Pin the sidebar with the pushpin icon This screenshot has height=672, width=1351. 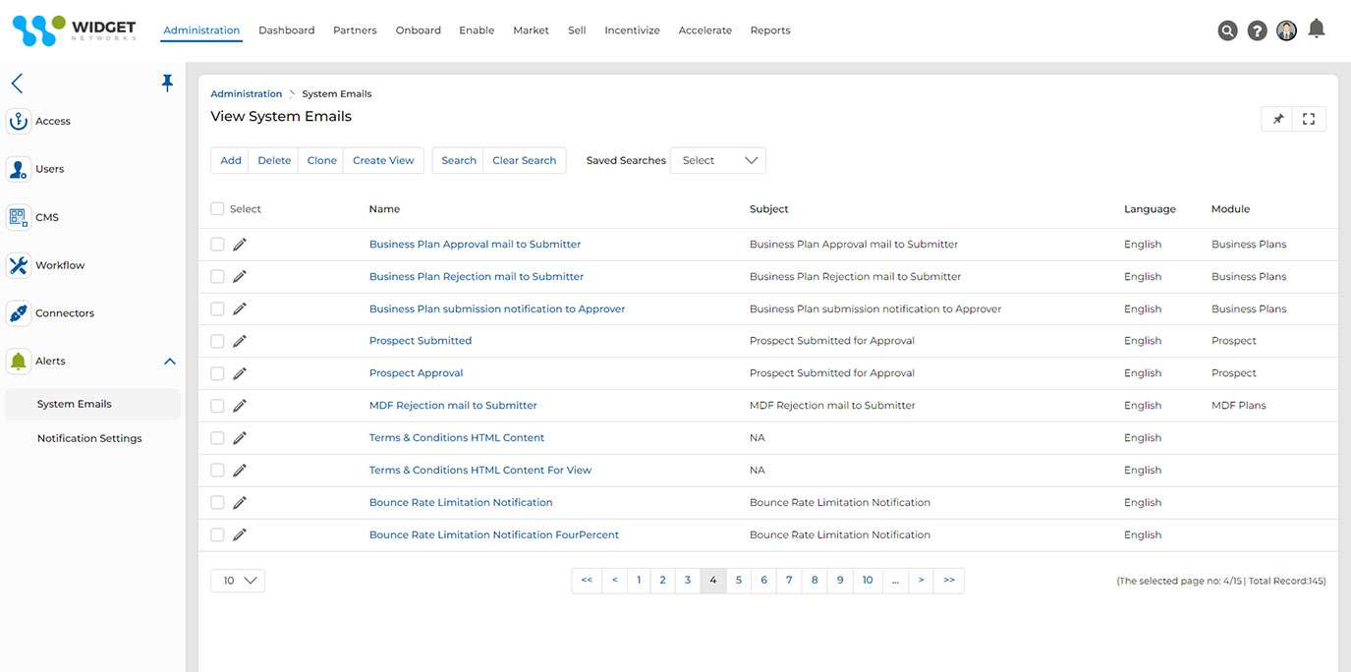[167, 84]
